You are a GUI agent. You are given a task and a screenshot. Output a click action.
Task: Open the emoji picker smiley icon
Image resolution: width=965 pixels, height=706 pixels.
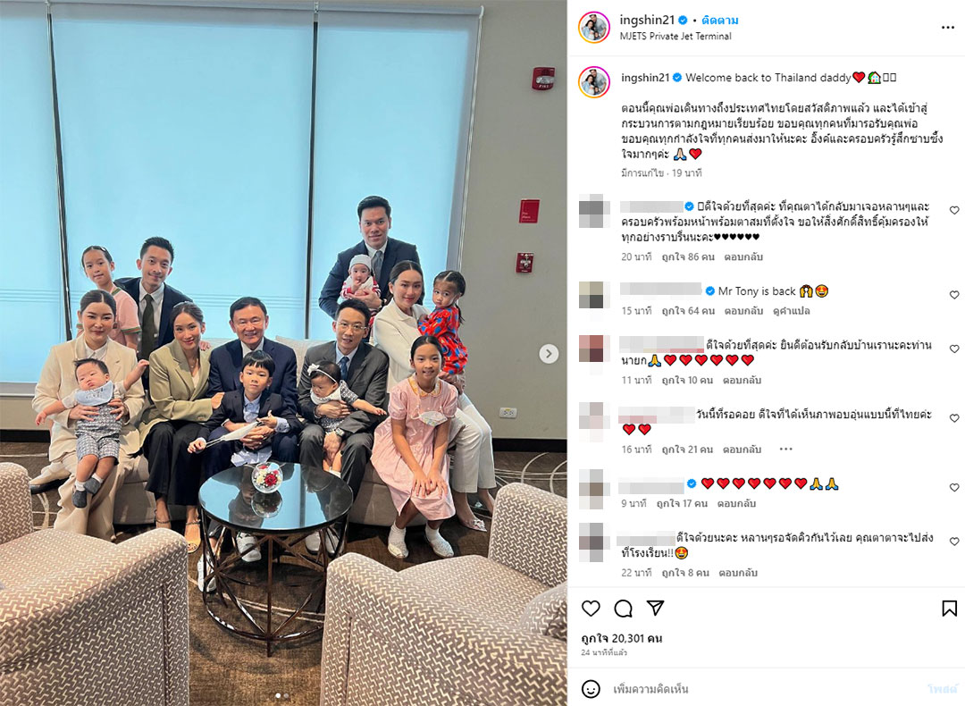[591, 689]
